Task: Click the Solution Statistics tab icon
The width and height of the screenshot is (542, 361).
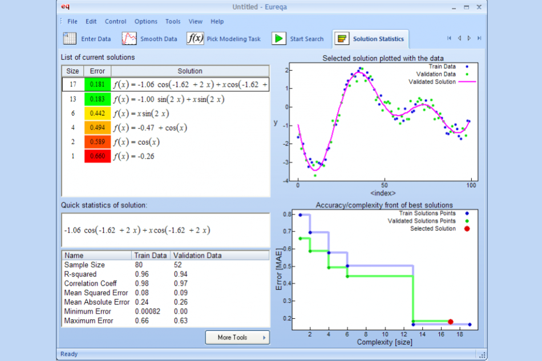Action: pos(342,39)
